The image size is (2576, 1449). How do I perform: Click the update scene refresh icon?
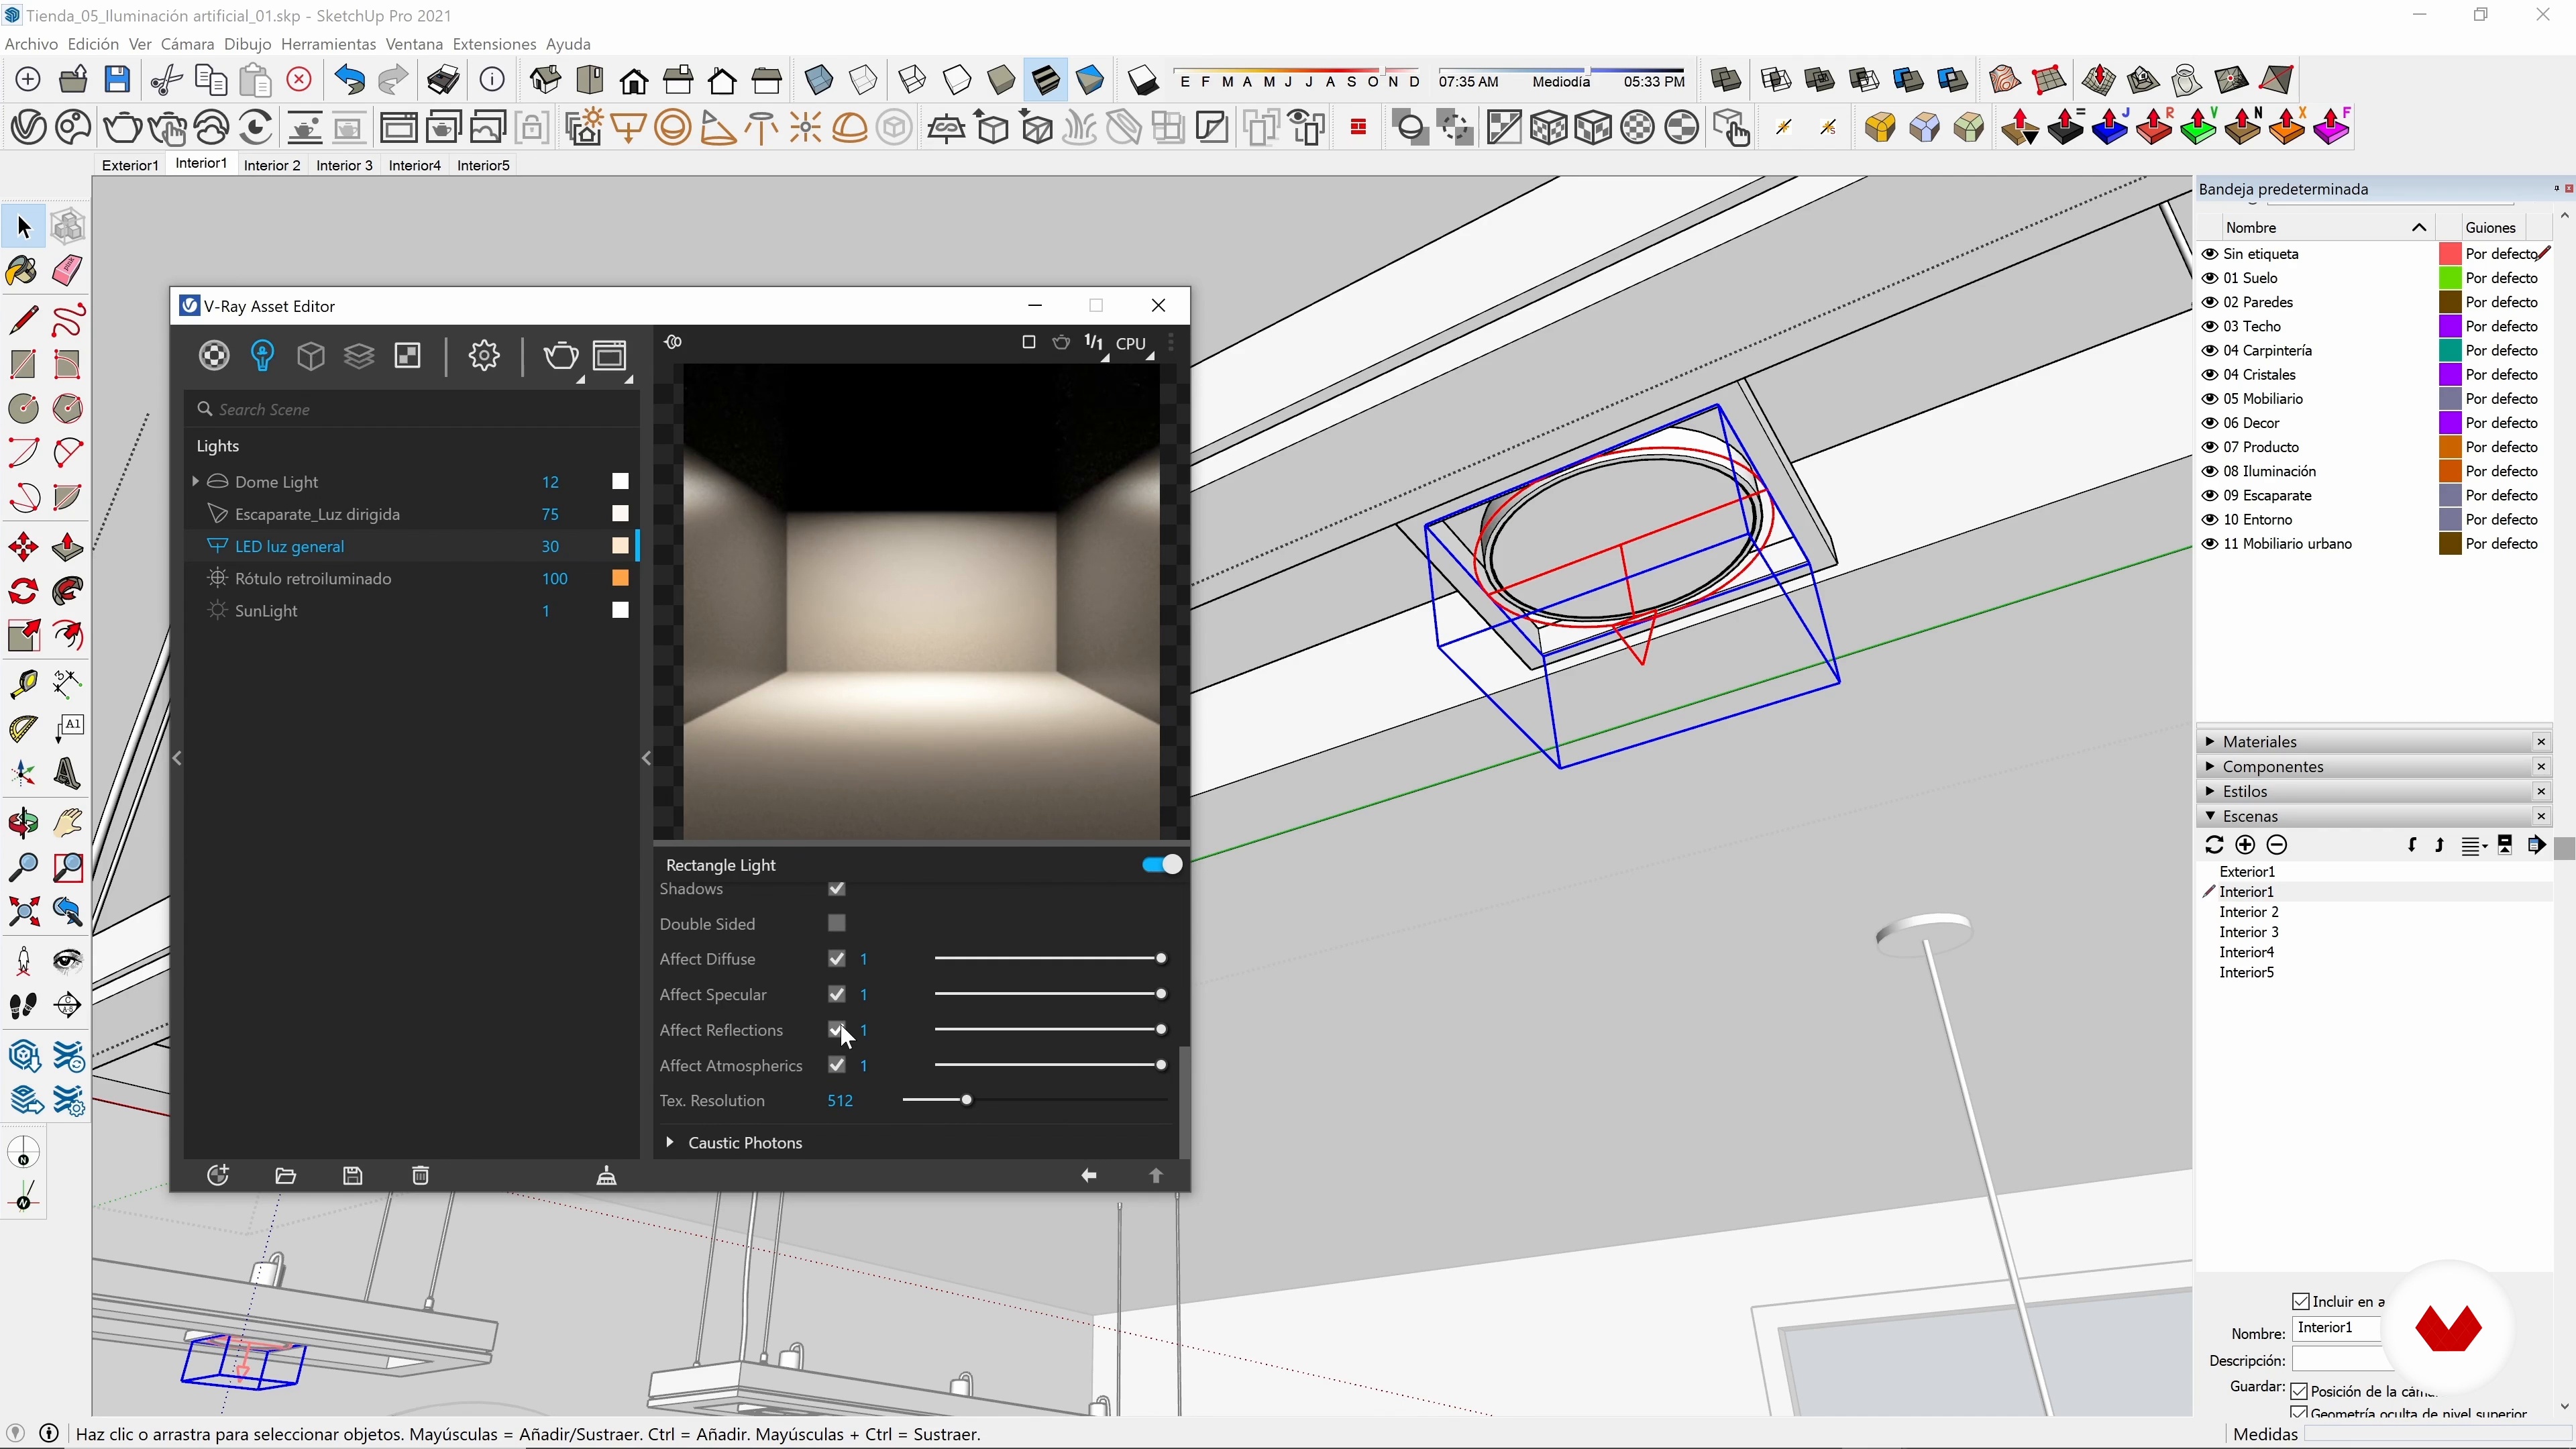[2214, 845]
